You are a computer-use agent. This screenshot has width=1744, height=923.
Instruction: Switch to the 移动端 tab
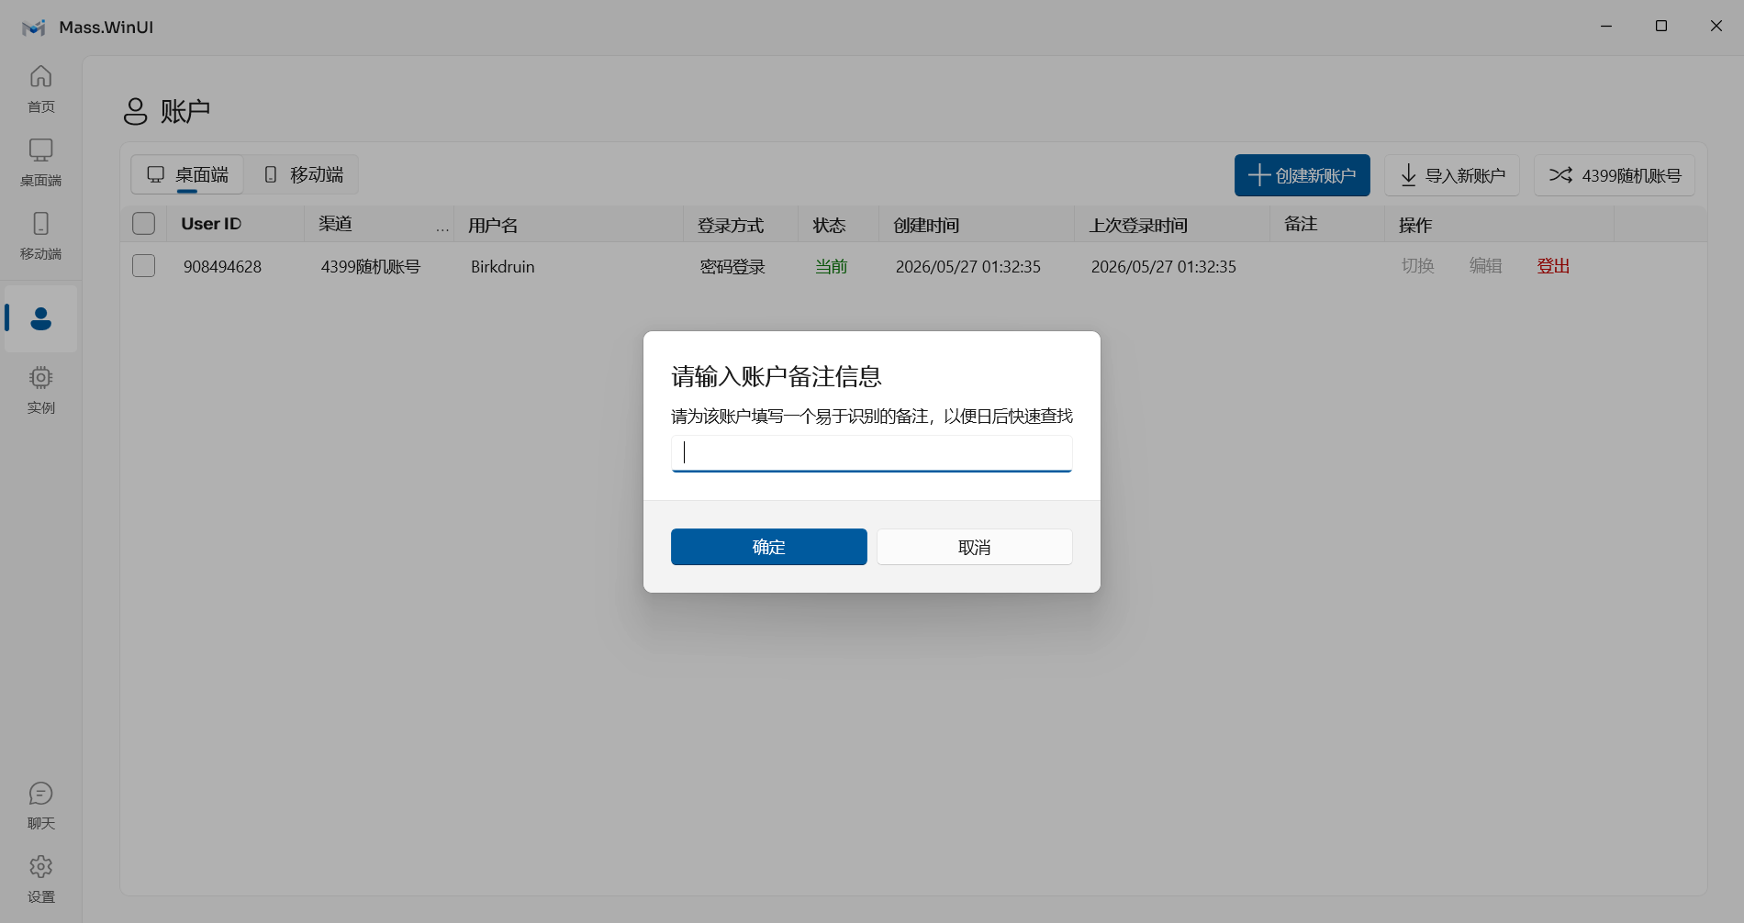tap(302, 174)
